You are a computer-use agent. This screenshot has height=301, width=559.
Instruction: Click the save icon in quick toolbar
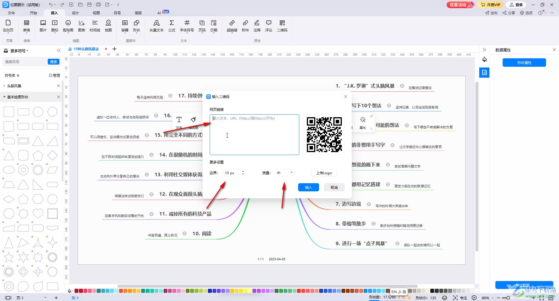pos(89,5)
